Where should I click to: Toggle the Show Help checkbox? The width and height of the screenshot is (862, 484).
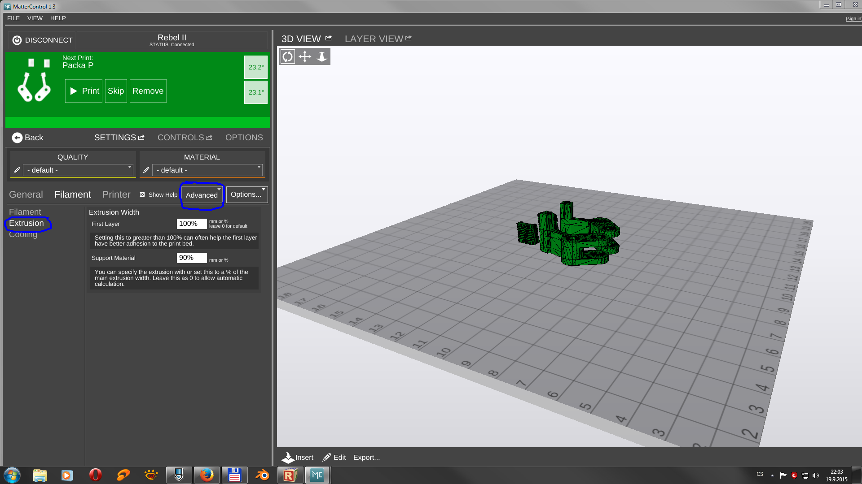pyautogui.click(x=142, y=194)
